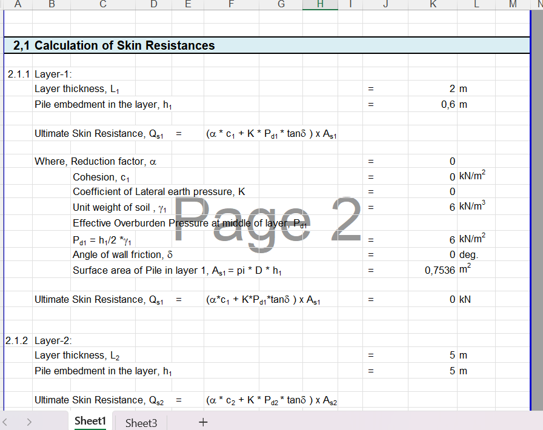
Task: Select the '0 kN' ultimate skin resistance result
Action: pos(433,299)
